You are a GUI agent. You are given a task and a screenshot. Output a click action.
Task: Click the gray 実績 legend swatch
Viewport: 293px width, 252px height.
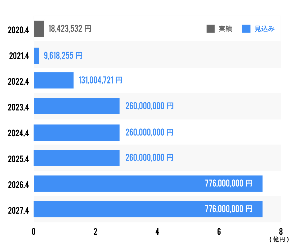tap(211, 29)
